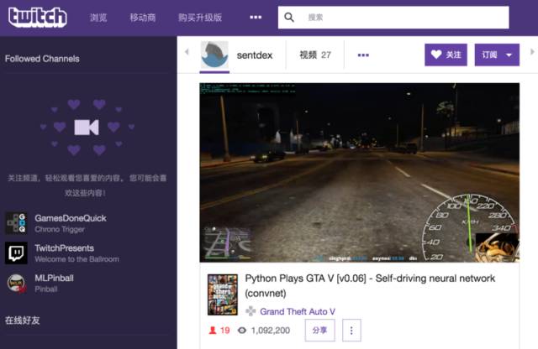Click the left arrow beside the sentdex avatar
The height and width of the screenshot is (349, 538).
(187, 52)
